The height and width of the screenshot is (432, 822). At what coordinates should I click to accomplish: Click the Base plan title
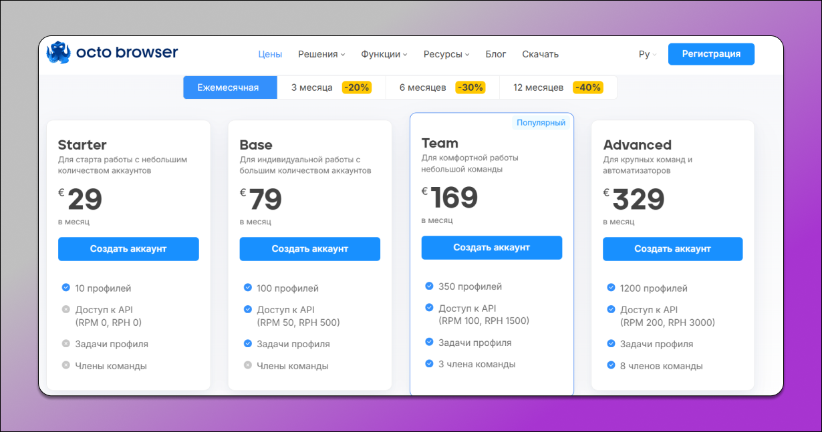point(256,145)
